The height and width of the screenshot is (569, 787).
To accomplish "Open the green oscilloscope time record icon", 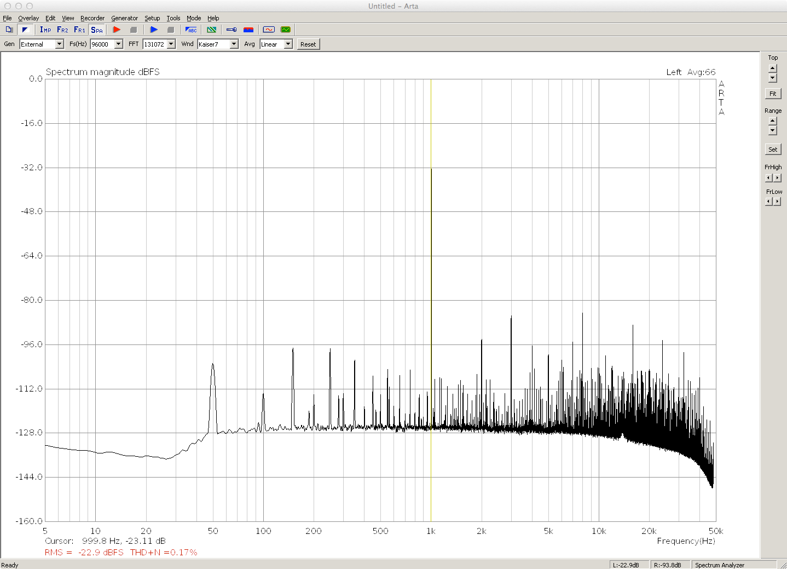I will (286, 30).
